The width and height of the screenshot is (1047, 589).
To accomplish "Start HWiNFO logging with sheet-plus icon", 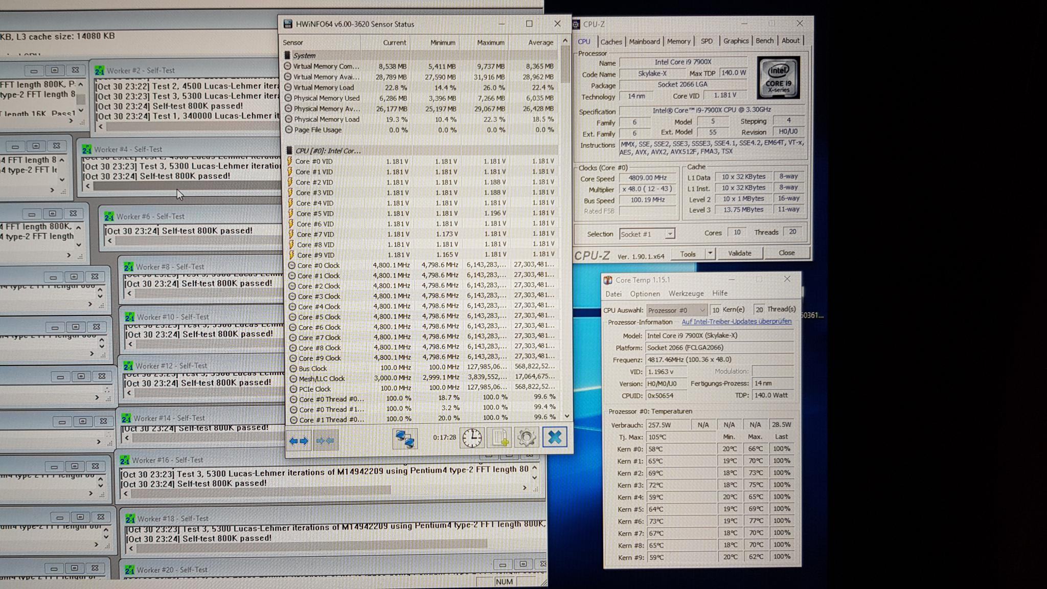I will click(x=499, y=438).
